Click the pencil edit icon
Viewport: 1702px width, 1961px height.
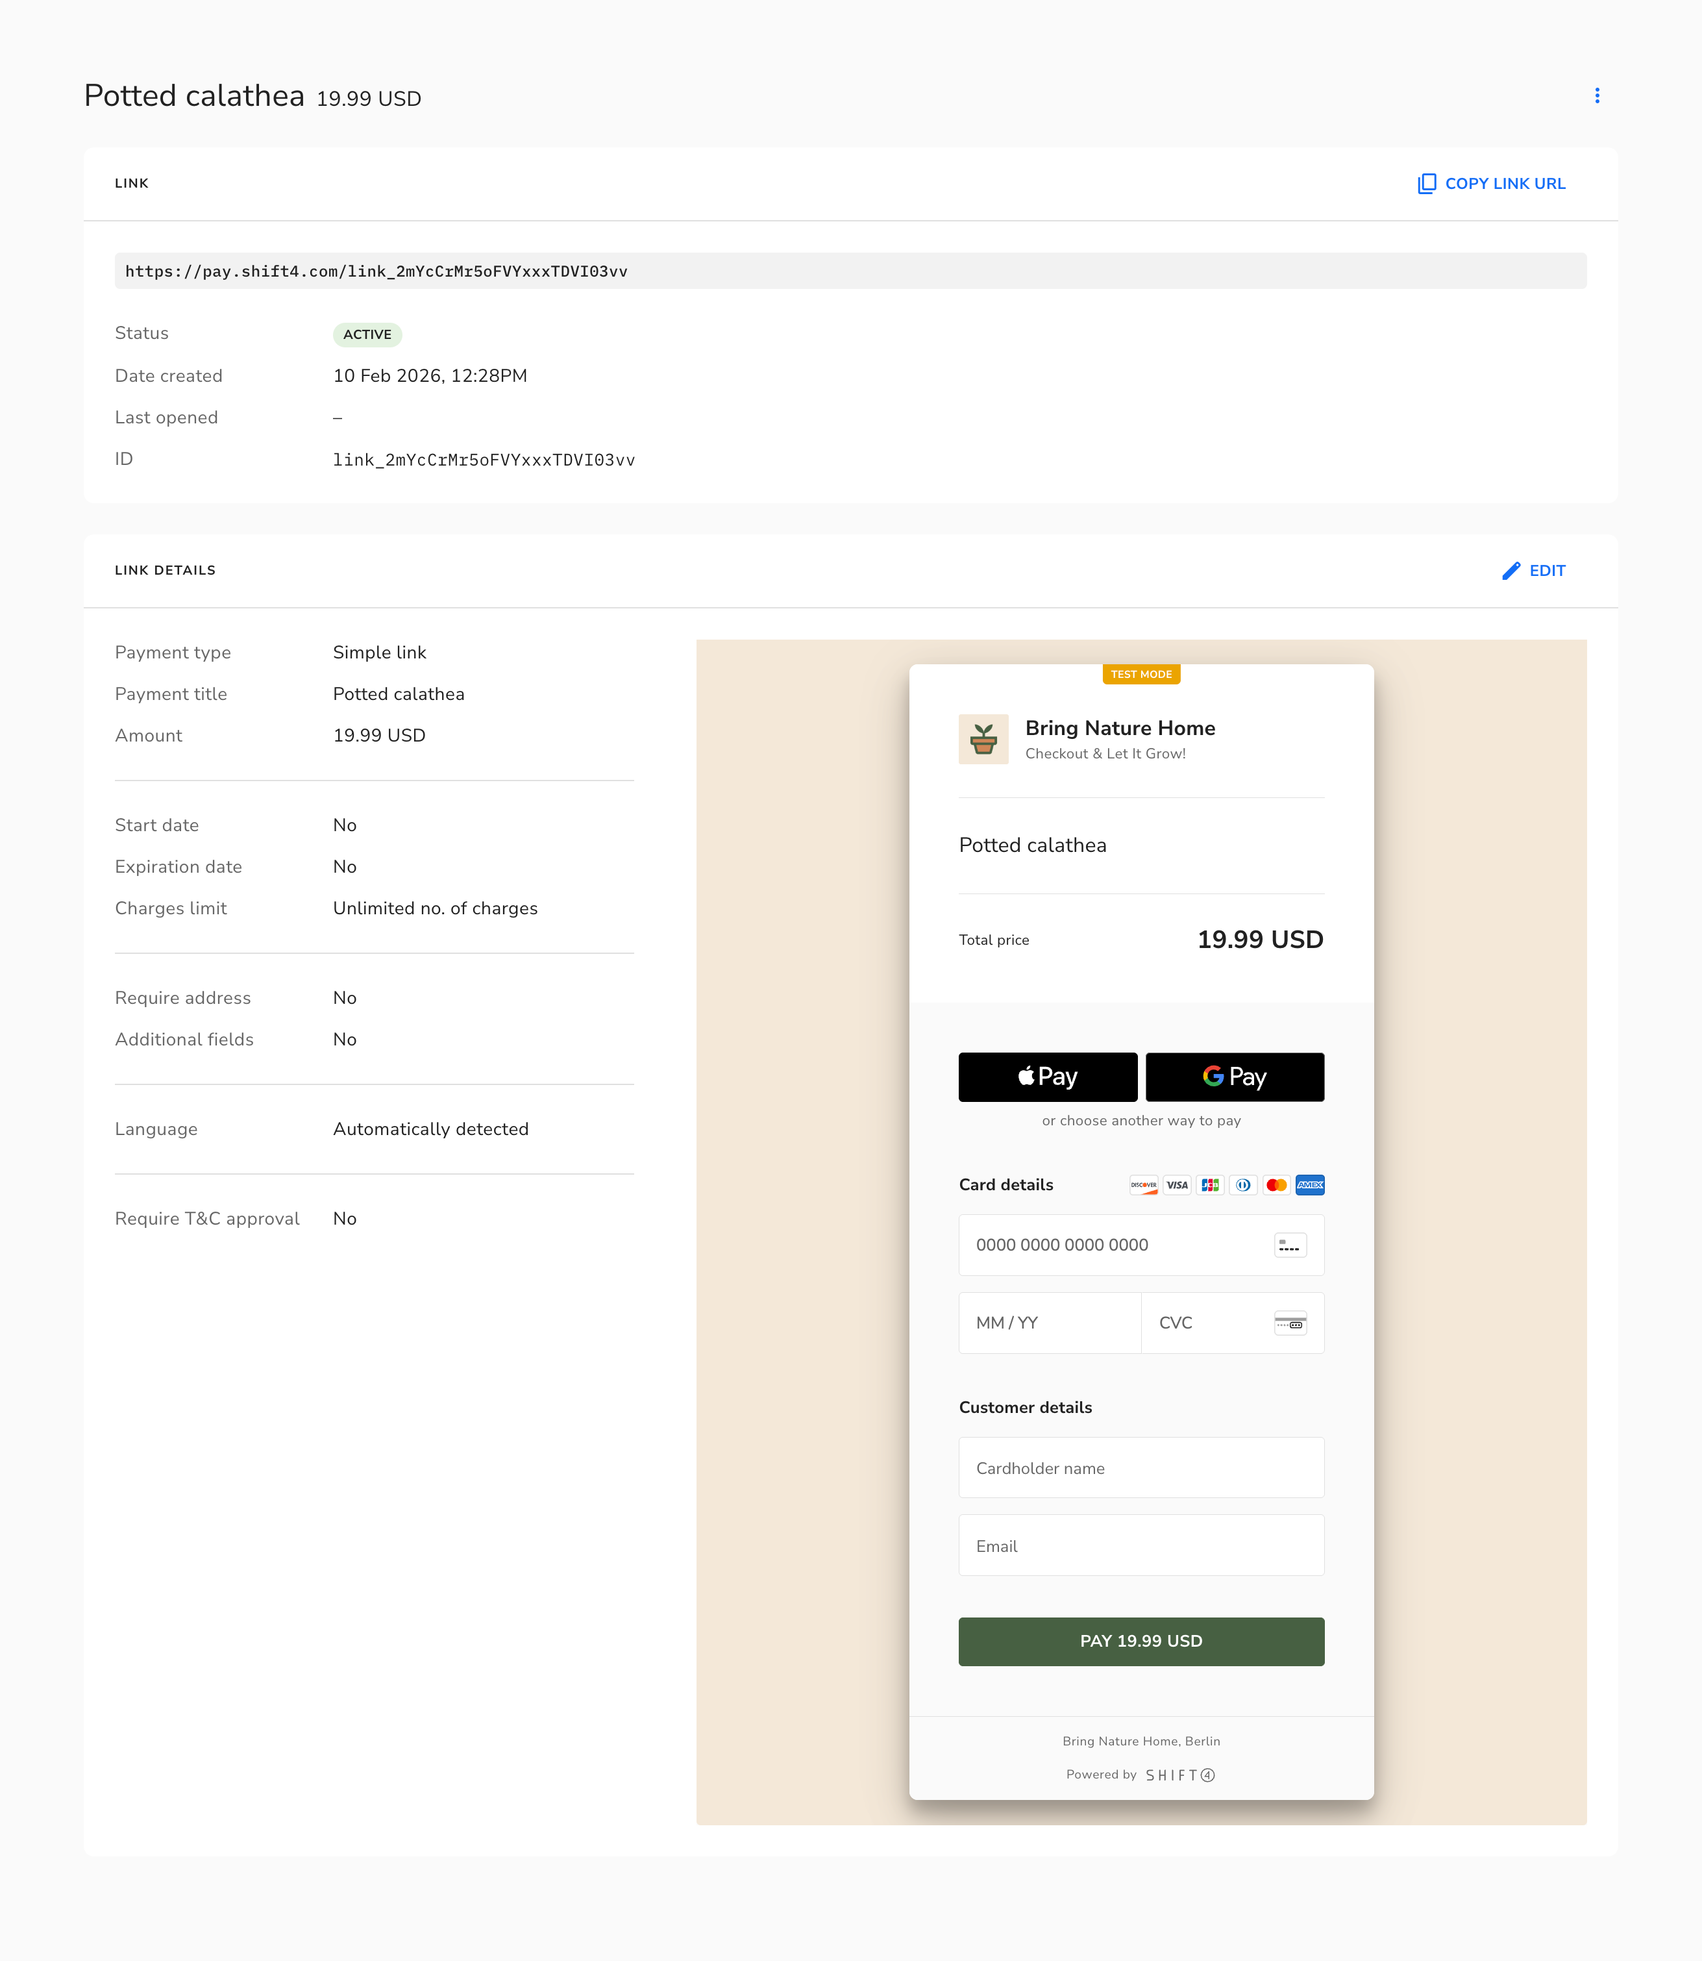pos(1510,571)
